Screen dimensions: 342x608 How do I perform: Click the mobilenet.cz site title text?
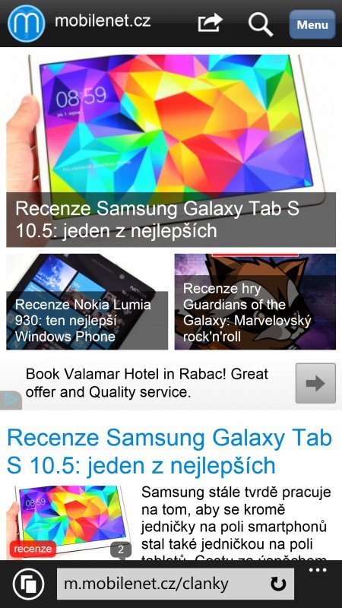coord(103,21)
